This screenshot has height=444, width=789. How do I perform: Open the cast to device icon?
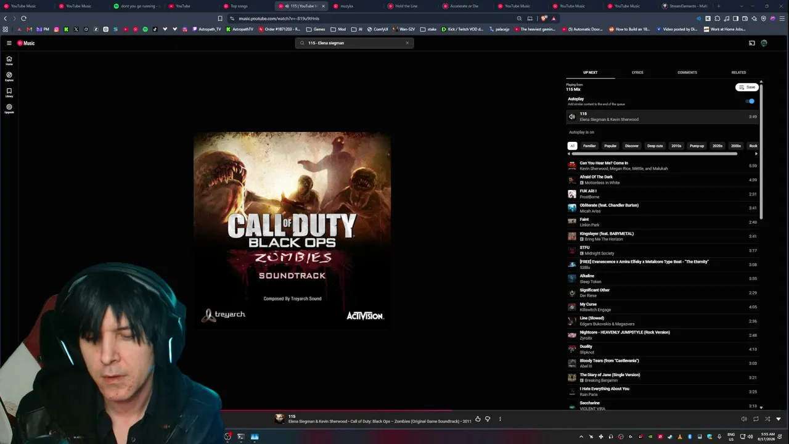coord(751,43)
